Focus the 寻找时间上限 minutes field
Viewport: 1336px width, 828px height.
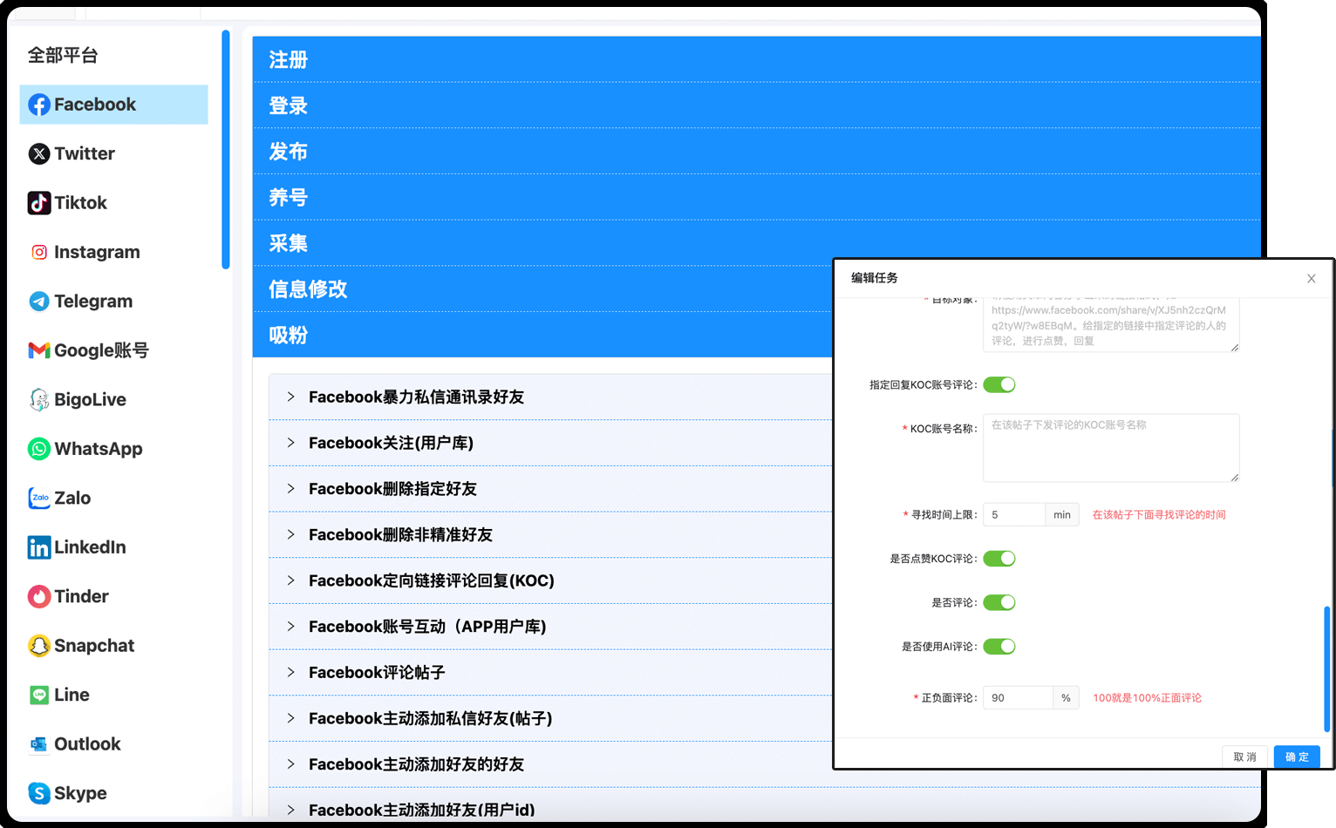1013,515
